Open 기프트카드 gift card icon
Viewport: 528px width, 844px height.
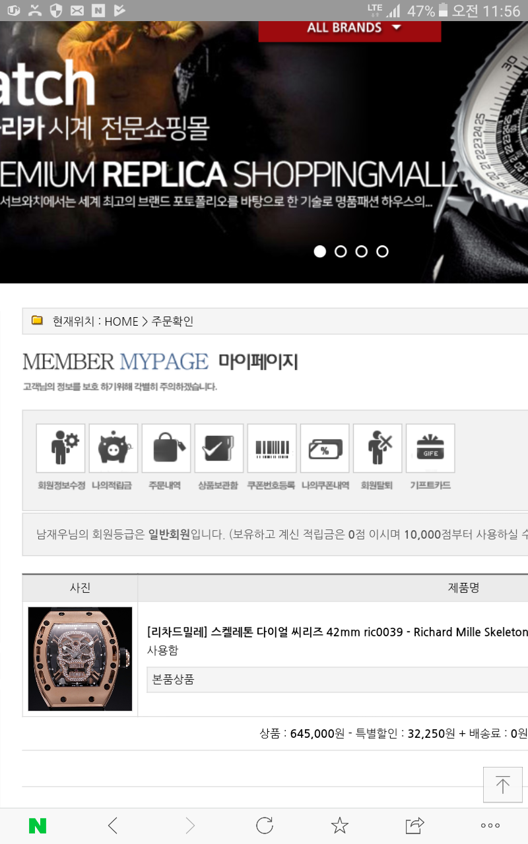click(430, 448)
